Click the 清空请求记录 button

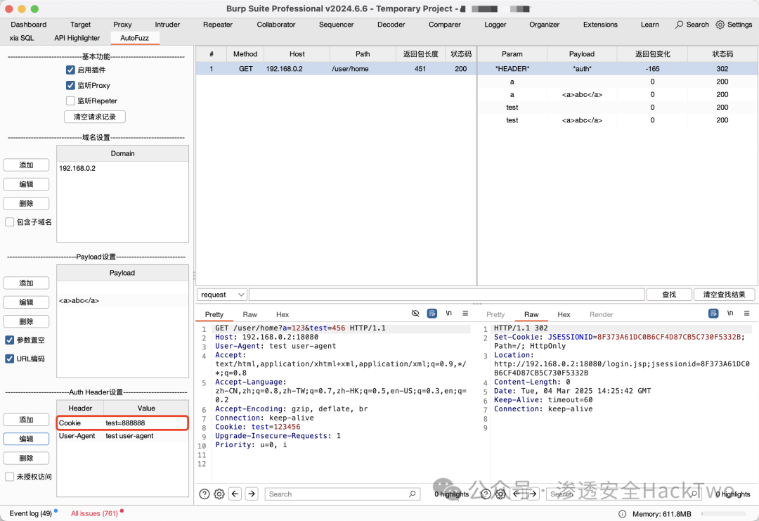(x=95, y=117)
